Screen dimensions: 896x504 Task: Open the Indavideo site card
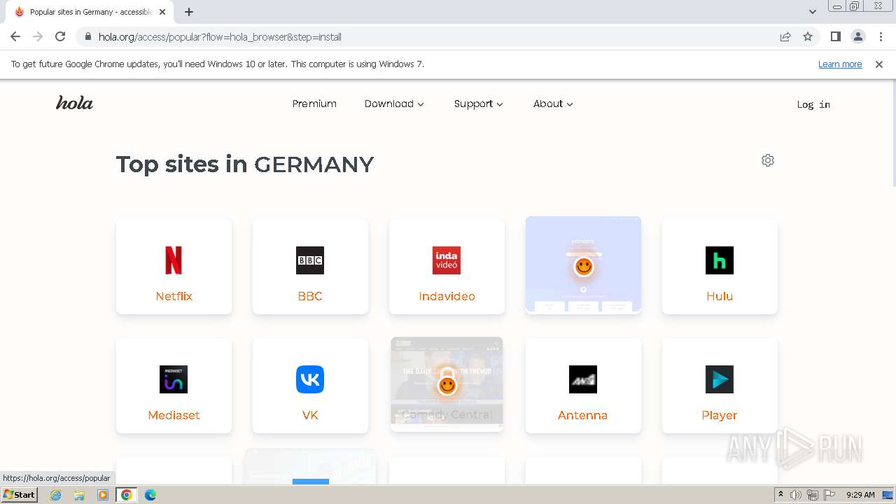point(447,267)
